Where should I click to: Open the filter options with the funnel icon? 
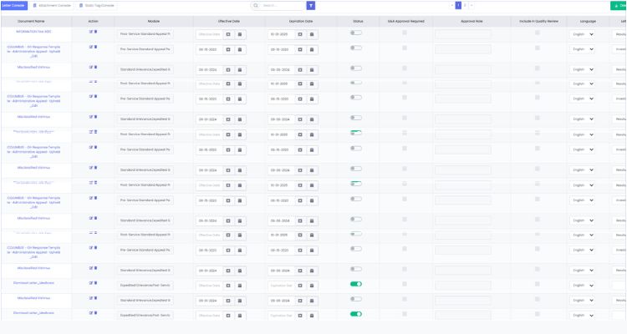tap(311, 6)
